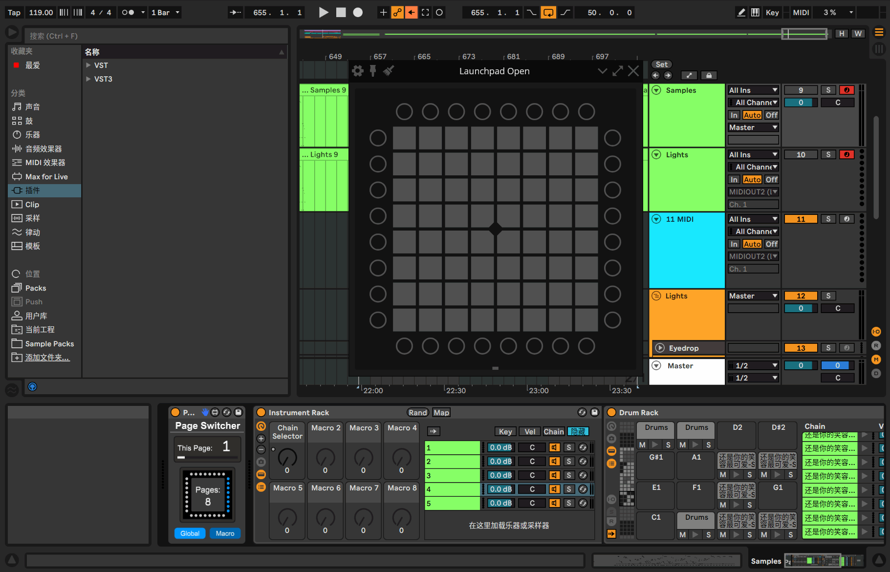Save the Instrument Rack preset

(x=594, y=412)
